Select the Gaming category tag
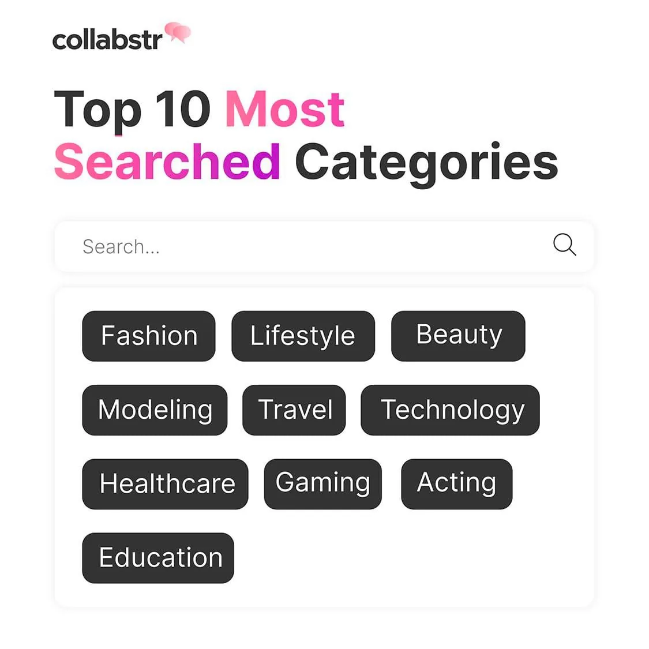649x649 pixels. click(323, 484)
